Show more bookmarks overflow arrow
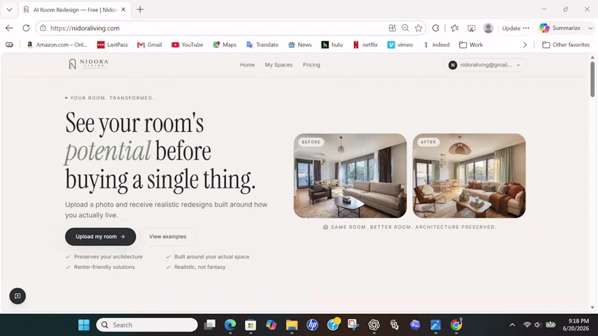 pos(525,44)
